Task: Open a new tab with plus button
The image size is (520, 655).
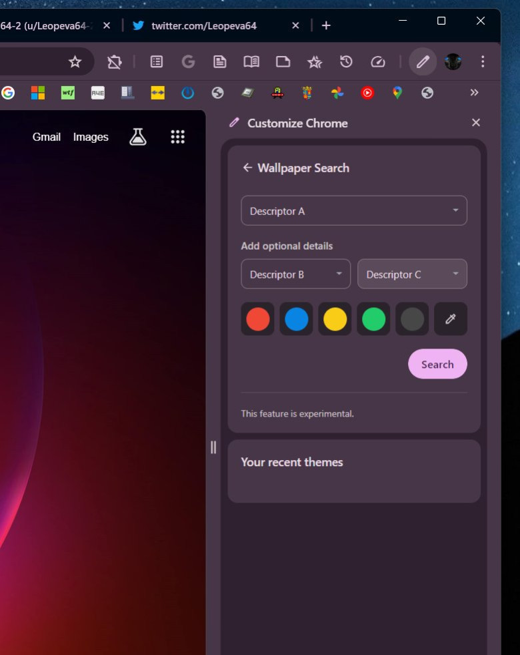Action: tap(326, 25)
